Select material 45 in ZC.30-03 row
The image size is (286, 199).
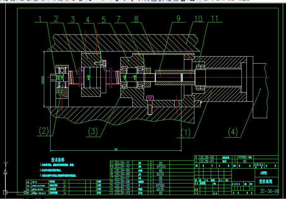tap(160, 193)
